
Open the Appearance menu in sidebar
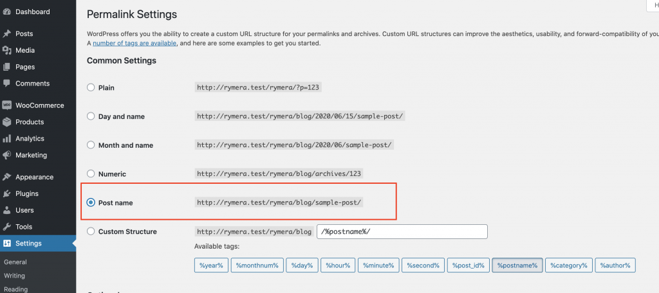(34, 177)
